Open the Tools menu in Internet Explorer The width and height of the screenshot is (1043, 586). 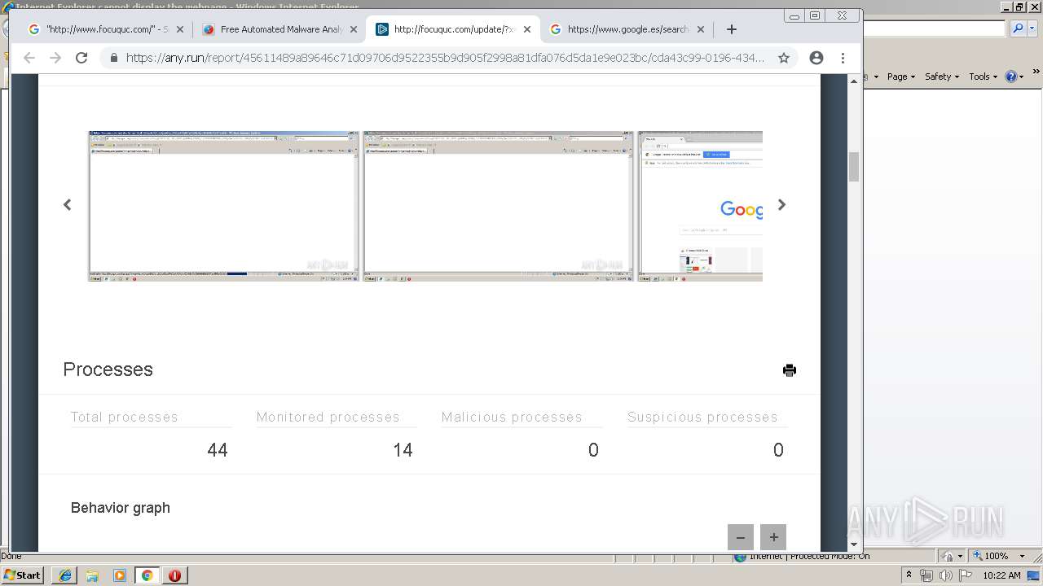tap(984, 77)
